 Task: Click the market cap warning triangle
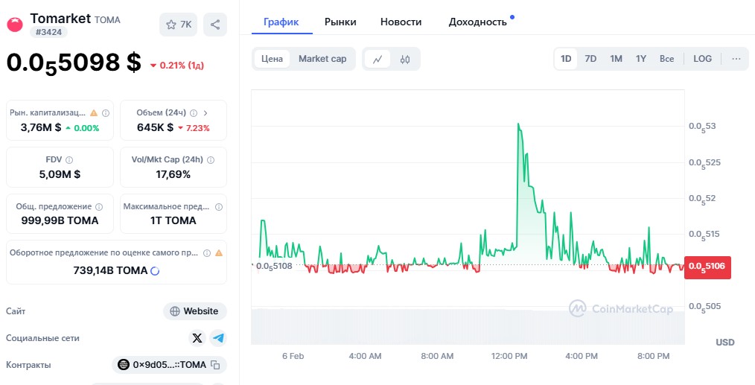(x=94, y=112)
